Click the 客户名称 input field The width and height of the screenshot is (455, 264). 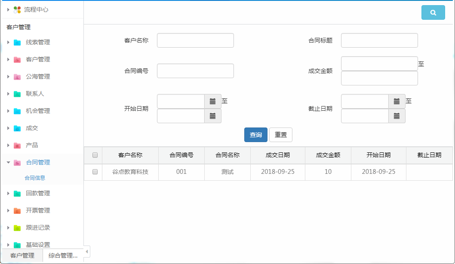click(x=195, y=40)
